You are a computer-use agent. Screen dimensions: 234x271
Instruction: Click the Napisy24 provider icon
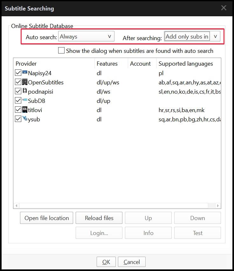[25, 72]
